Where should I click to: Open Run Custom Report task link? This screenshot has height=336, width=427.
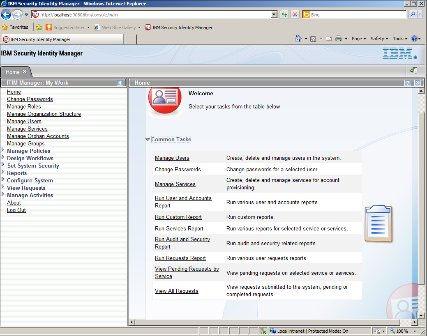178,217
